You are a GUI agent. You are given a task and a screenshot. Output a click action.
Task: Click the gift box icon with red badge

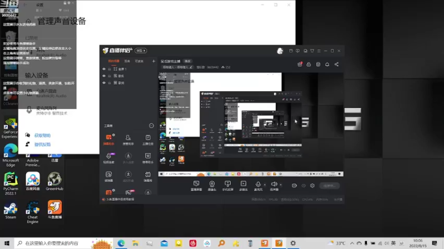(x=300, y=64)
